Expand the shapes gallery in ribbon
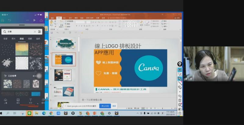 (x=138, y=27)
